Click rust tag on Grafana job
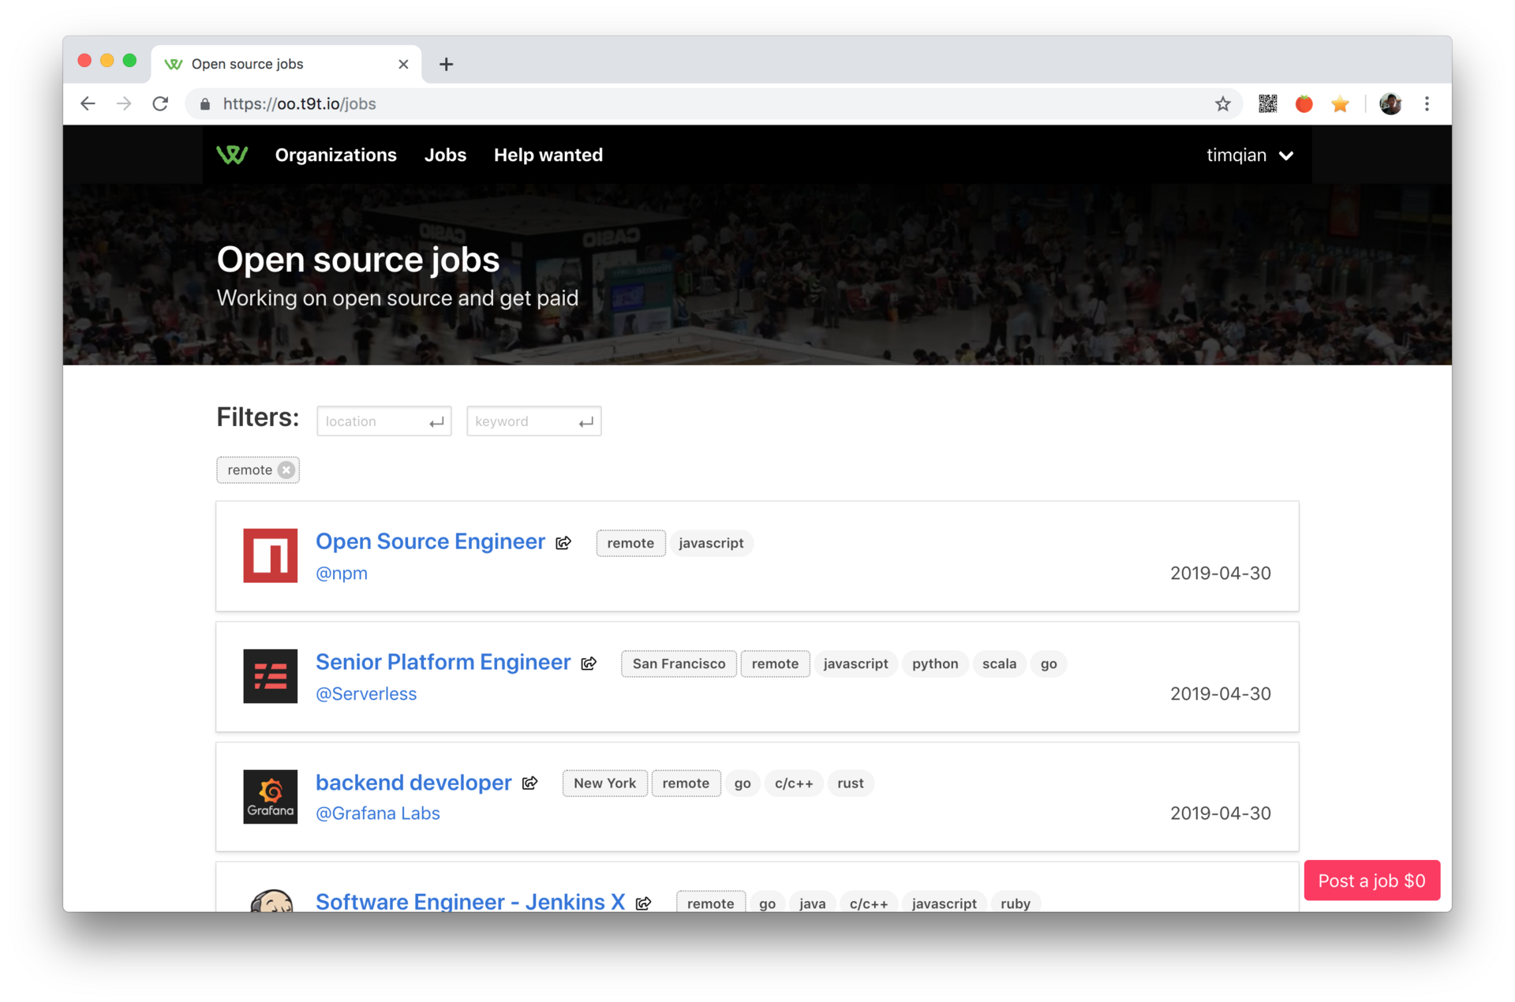 [x=851, y=783]
